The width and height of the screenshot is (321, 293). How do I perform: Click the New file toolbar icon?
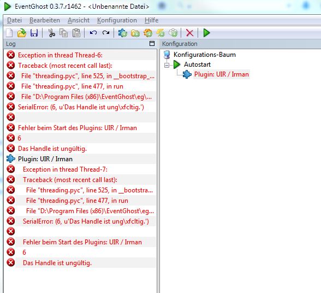tap(9, 33)
